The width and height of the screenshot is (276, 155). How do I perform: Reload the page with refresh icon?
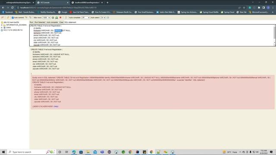coord(13,8)
